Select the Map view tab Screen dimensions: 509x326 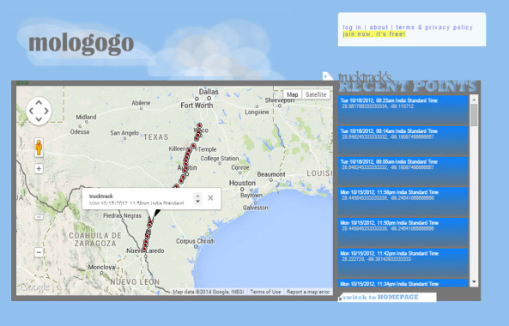coord(292,94)
